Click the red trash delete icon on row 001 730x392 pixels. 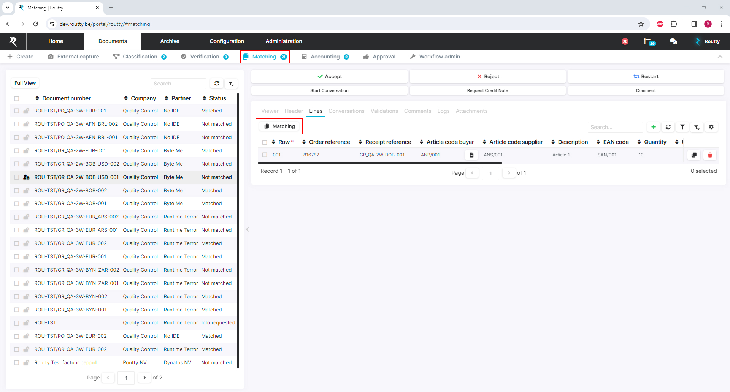click(x=709, y=155)
